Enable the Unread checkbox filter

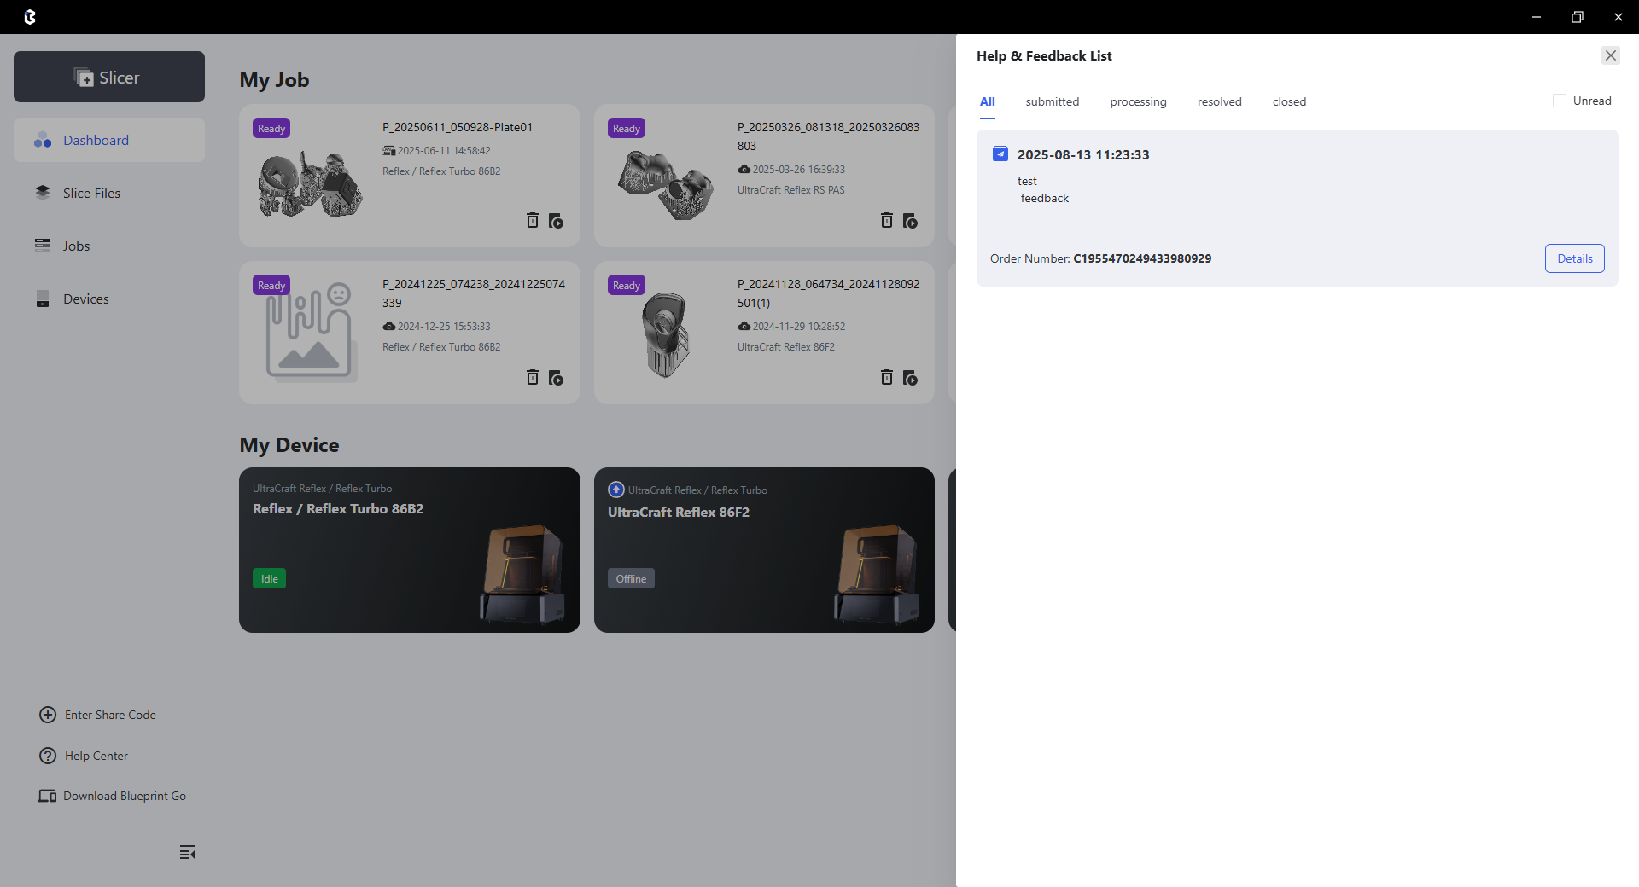point(1560,101)
